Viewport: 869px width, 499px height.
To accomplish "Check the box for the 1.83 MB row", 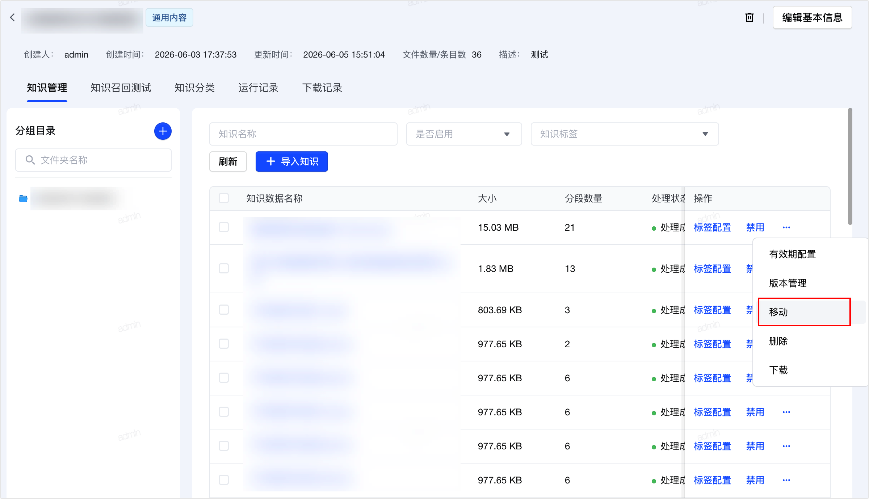I will (x=224, y=268).
